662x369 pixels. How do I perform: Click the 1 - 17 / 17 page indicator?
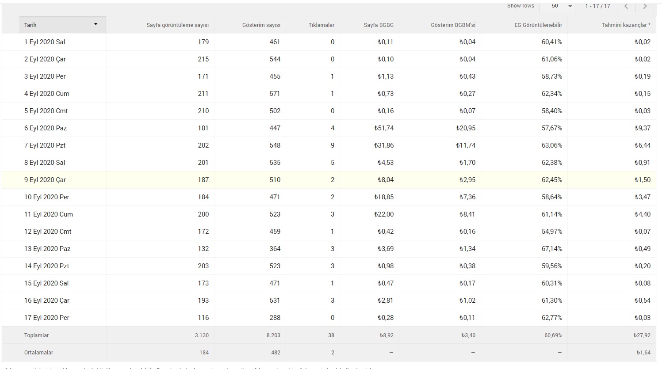tap(597, 6)
